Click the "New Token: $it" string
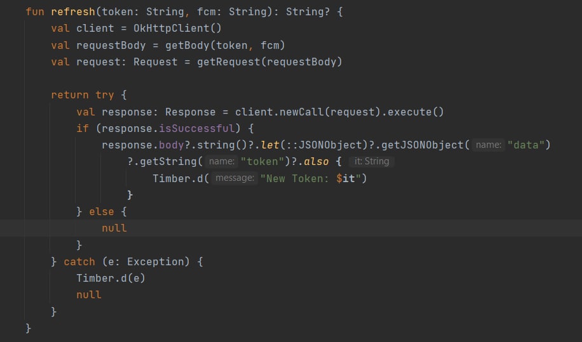Screen dimensions: 582x342 tap(311, 178)
